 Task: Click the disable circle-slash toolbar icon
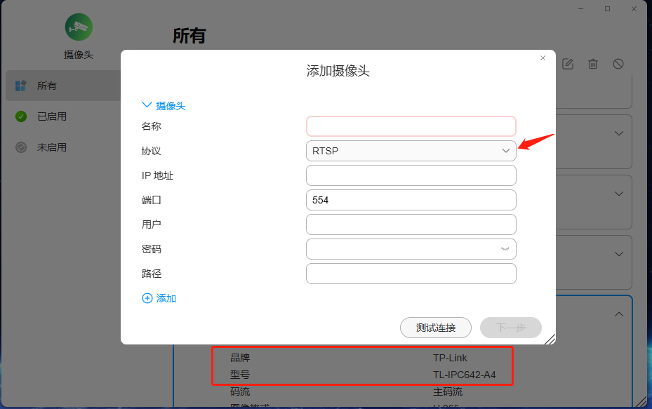(618, 64)
